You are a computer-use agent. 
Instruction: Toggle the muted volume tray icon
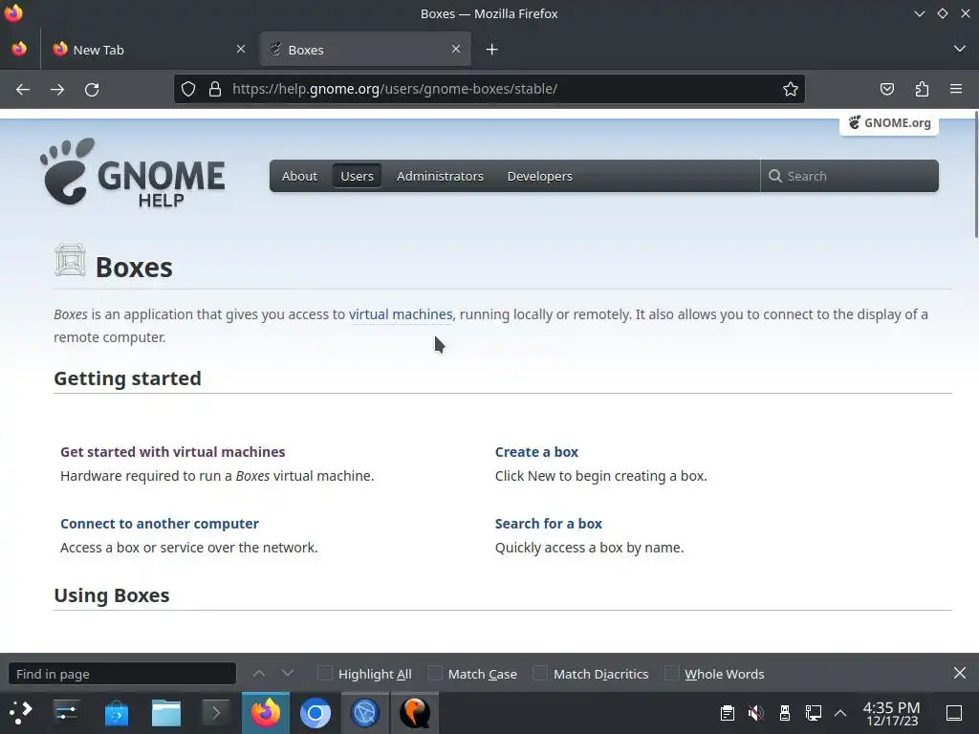point(755,713)
